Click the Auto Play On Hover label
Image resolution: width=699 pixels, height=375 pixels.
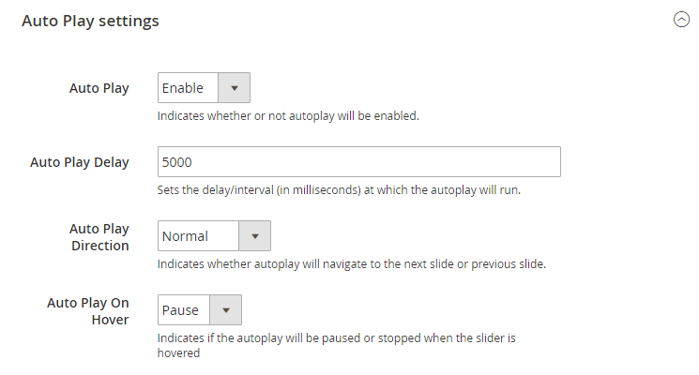point(88,311)
